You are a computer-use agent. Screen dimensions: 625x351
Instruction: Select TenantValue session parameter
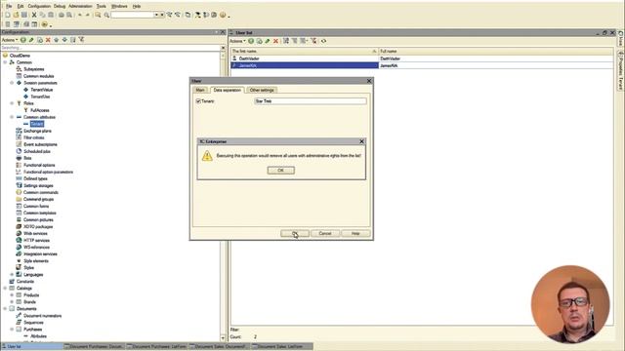pyautogui.click(x=41, y=90)
